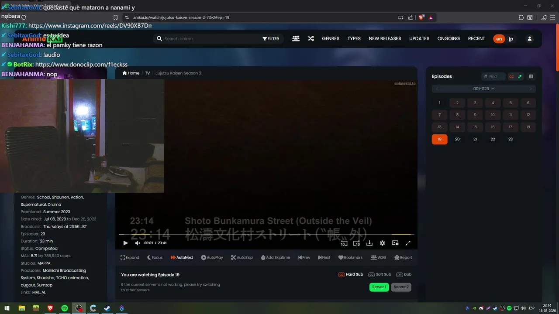Open Spotify from the taskbar
The height and width of the screenshot is (314, 559).
(64, 308)
